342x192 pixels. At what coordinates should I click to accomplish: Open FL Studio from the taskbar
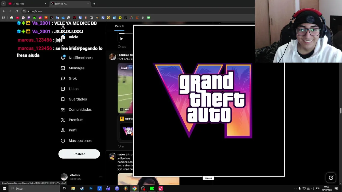pyautogui.click(x=126, y=189)
